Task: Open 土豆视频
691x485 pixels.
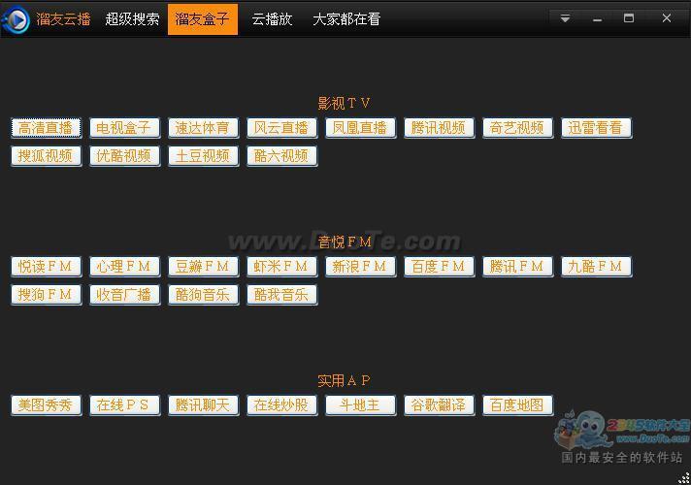Action: click(x=203, y=156)
